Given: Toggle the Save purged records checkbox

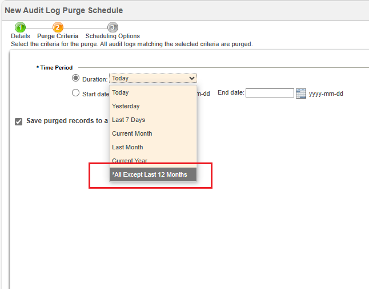Looking at the screenshot, I should tap(19, 121).
